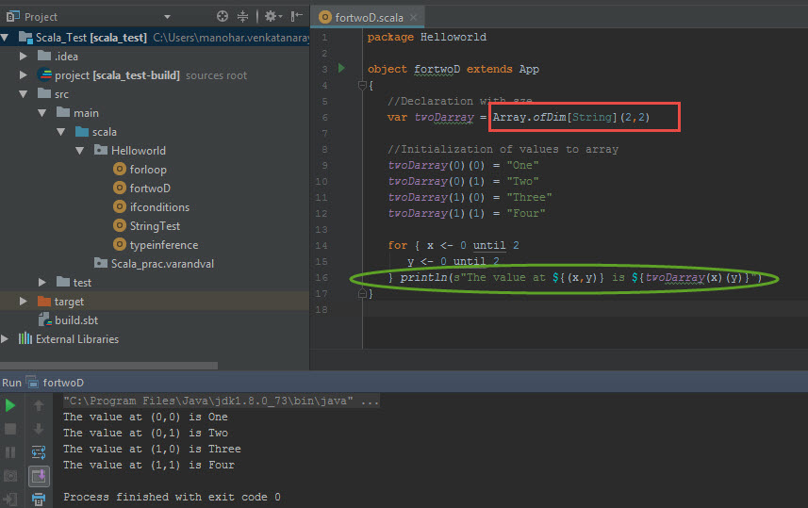
Task: Open the ifconditions object file
Action: point(159,207)
